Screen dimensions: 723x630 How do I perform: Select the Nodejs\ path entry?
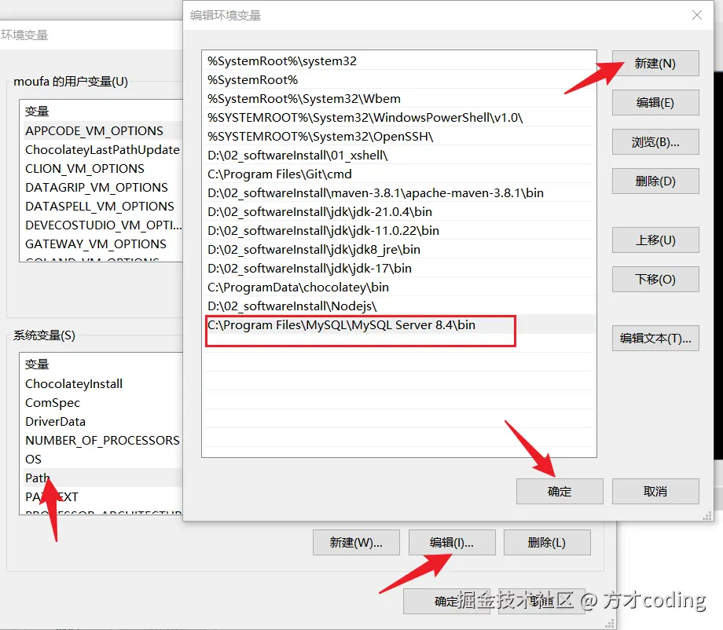(399, 306)
